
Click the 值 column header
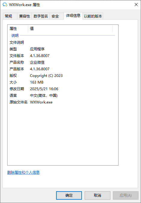click(70, 28)
